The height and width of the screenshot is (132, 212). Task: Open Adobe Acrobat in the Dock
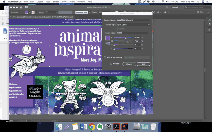(116, 127)
